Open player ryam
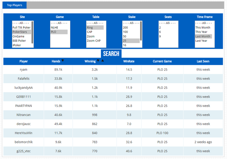 tap(24, 70)
